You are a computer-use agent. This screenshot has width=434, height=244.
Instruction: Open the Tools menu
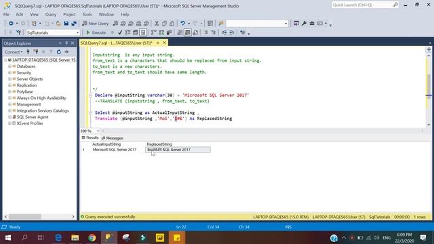click(x=87, y=14)
